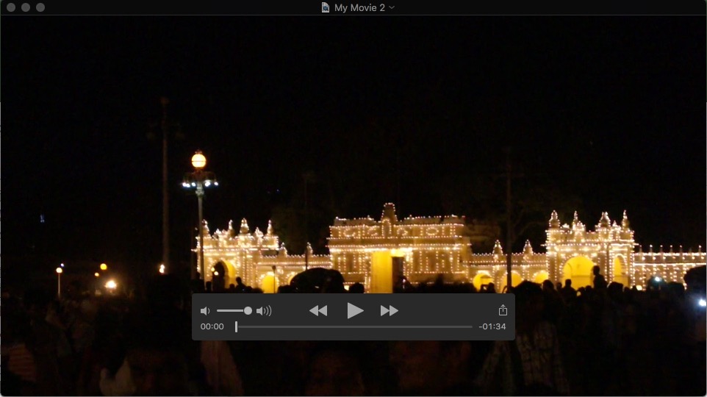
Task: Click the glowing street lamp in the video
Action: pos(198,161)
